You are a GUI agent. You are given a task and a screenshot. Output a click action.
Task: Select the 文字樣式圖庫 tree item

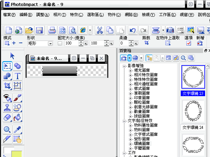(x=146, y=134)
